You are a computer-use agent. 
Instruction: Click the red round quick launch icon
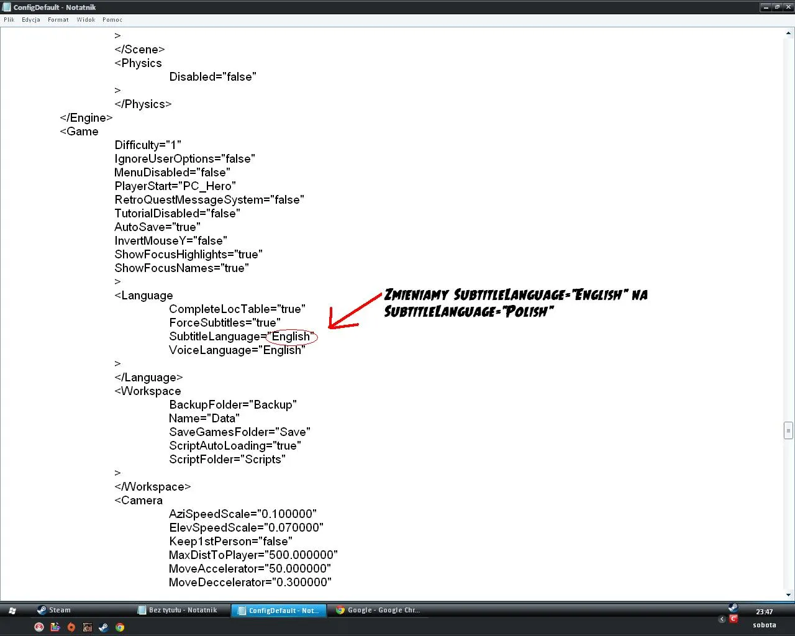(39, 627)
